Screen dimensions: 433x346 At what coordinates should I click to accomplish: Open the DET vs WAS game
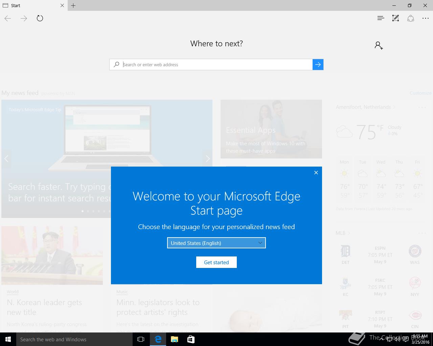pos(380,255)
